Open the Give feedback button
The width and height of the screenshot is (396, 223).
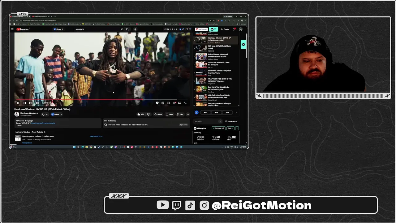[201, 29]
